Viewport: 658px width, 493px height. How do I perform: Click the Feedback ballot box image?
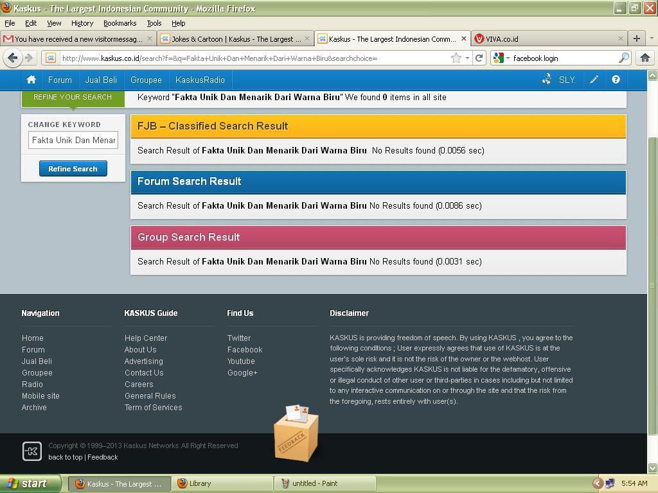(x=297, y=433)
